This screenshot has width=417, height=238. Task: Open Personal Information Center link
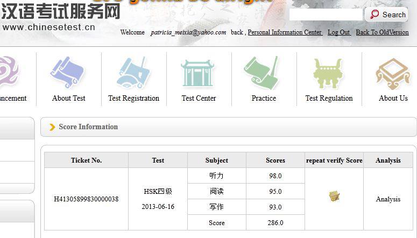(x=285, y=32)
